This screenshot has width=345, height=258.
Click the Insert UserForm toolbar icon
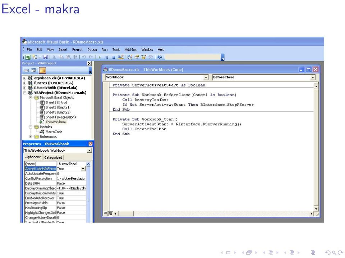click(x=35, y=57)
